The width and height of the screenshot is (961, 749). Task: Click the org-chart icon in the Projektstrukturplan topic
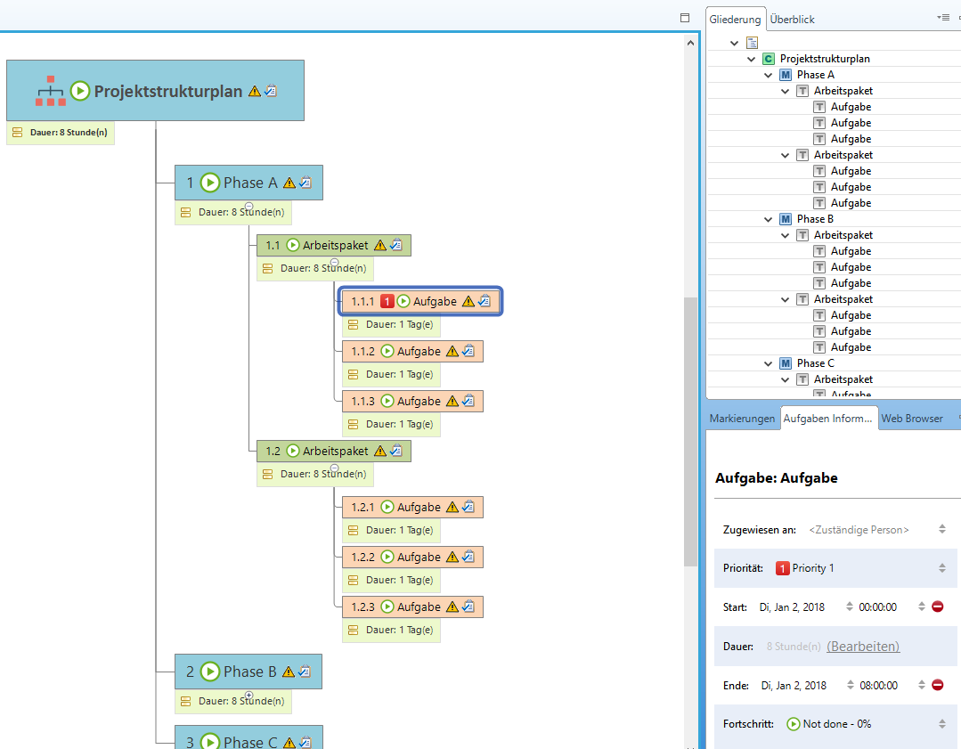[51, 91]
